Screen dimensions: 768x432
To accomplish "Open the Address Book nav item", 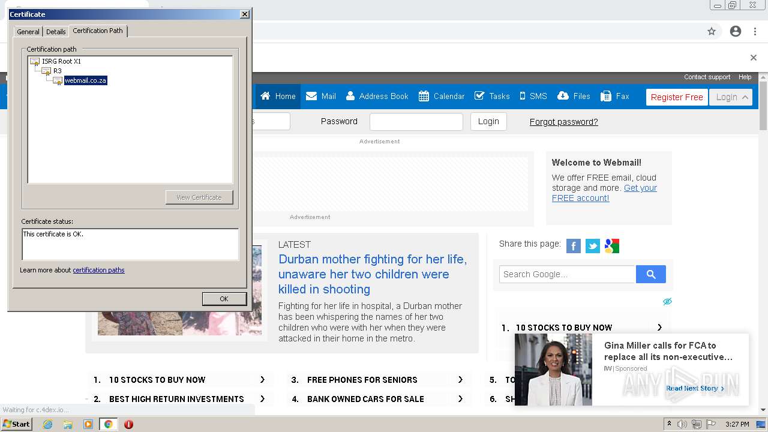I will tap(377, 96).
